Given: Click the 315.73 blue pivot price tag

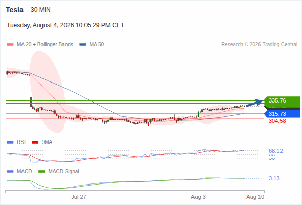Looking at the screenshot, I should tap(282, 114).
